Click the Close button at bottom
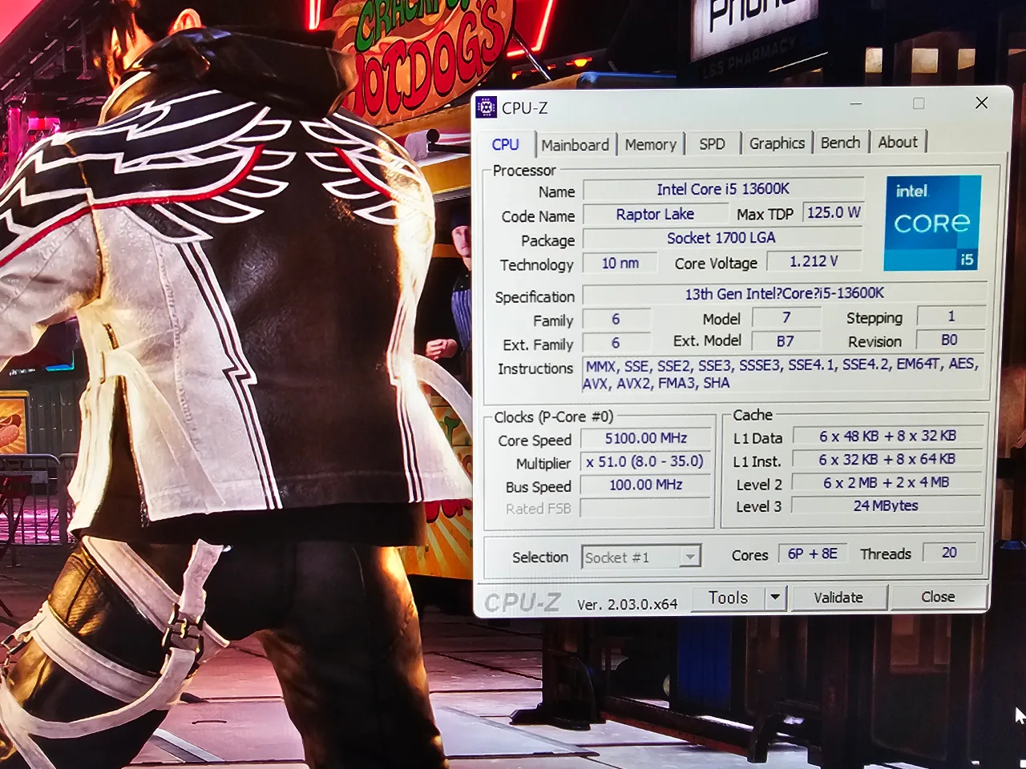The image size is (1026, 769). coord(938,597)
